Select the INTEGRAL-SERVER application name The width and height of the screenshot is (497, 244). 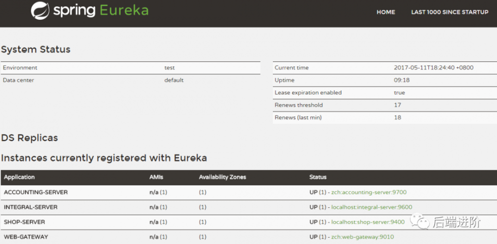31,207
